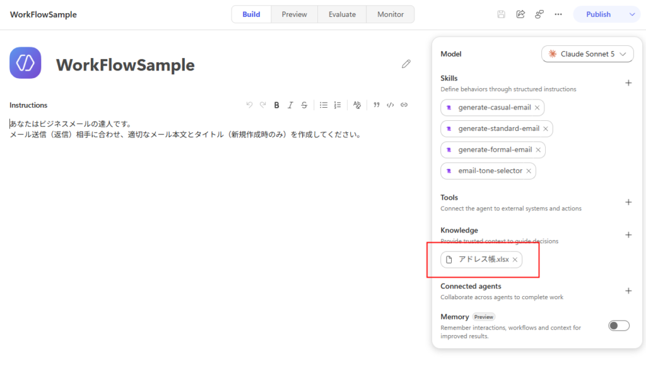Save the agent with disk icon

coord(501,14)
